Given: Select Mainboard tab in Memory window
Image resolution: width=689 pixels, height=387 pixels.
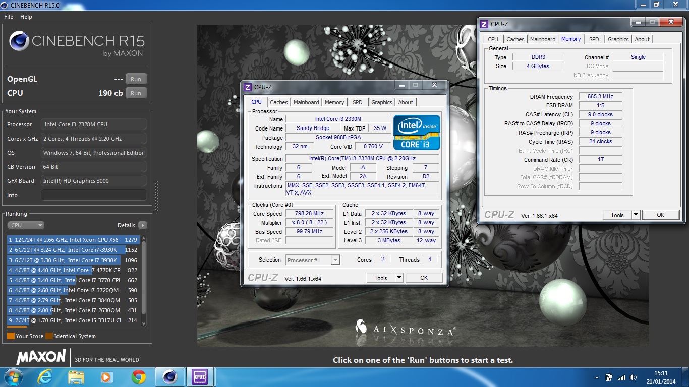Looking at the screenshot, I should click(x=543, y=39).
